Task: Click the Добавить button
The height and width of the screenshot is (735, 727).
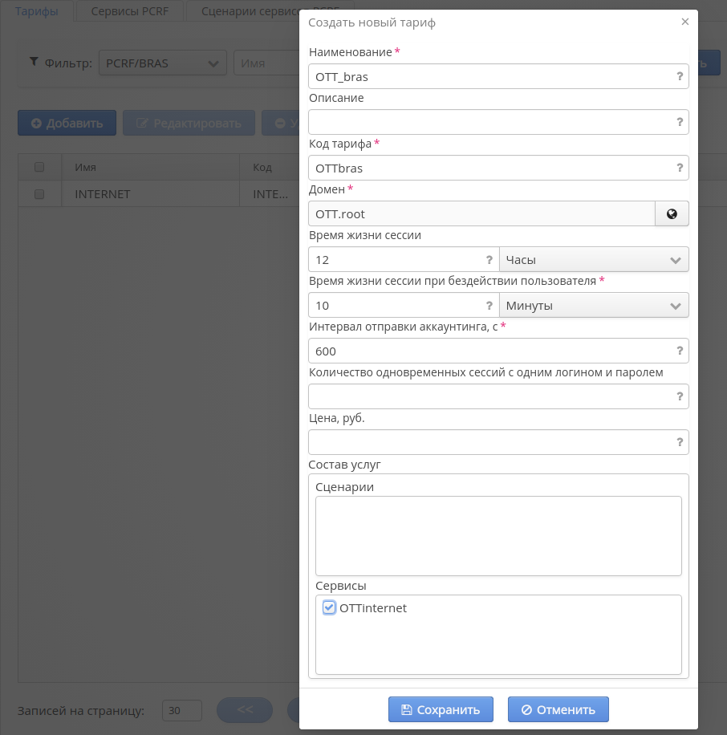Action: click(67, 124)
